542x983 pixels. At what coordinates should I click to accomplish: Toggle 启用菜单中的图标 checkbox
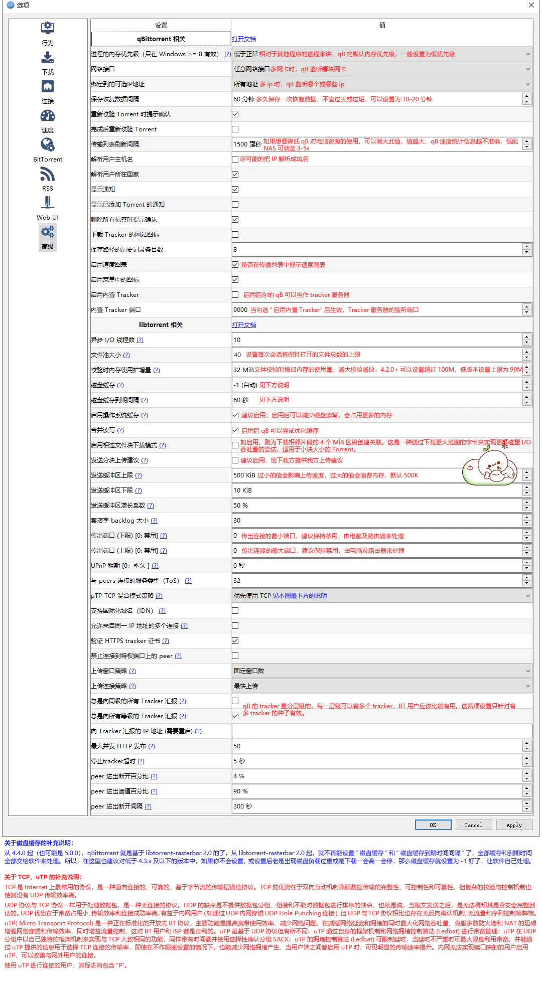click(x=235, y=280)
